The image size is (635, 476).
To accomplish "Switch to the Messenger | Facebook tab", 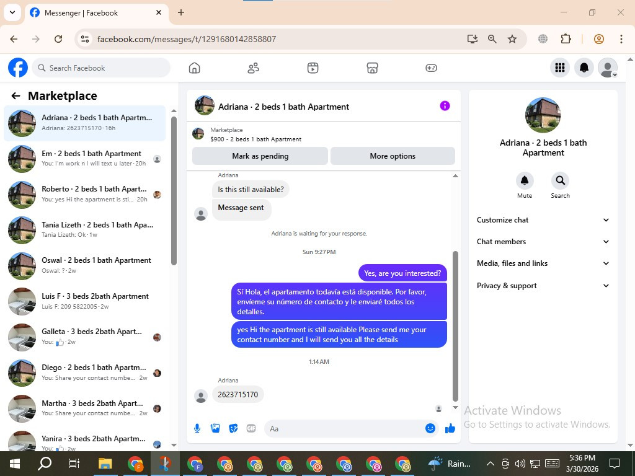I will (x=96, y=13).
